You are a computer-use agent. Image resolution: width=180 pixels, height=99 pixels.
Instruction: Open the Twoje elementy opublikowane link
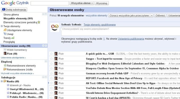(100, 25)
